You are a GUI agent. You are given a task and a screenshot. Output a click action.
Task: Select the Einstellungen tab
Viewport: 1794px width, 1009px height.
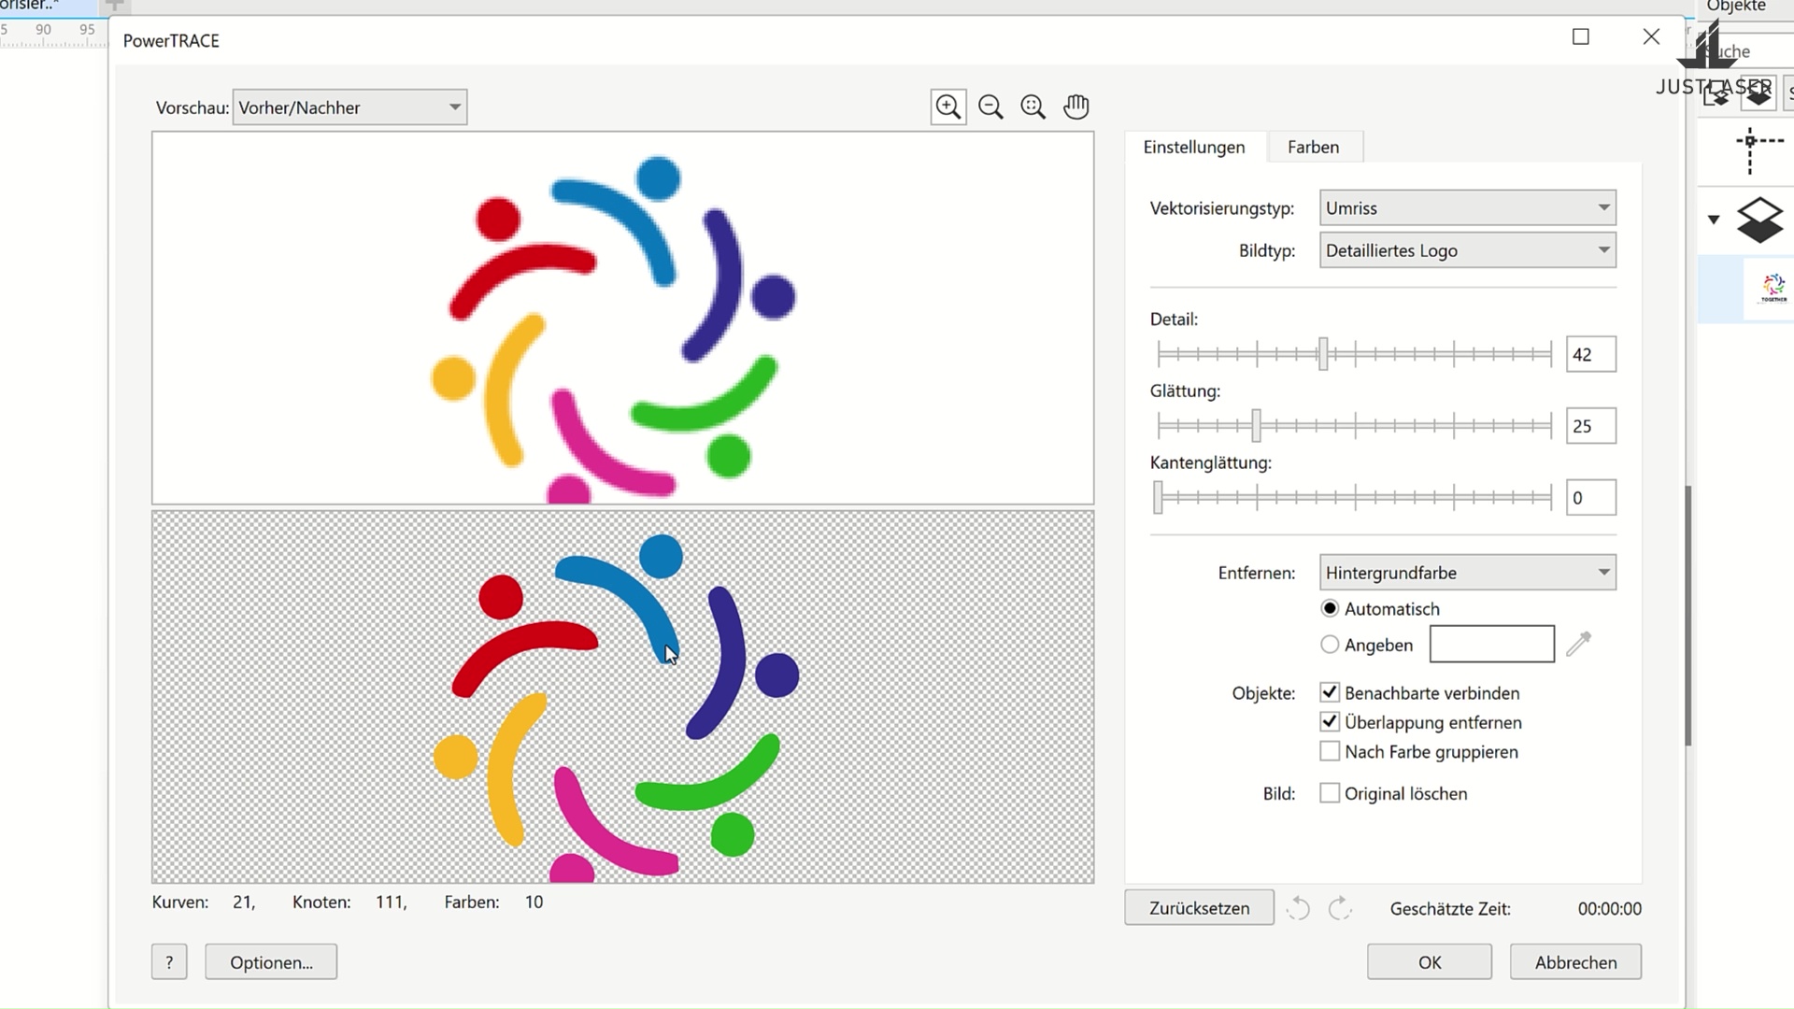pyautogui.click(x=1194, y=147)
